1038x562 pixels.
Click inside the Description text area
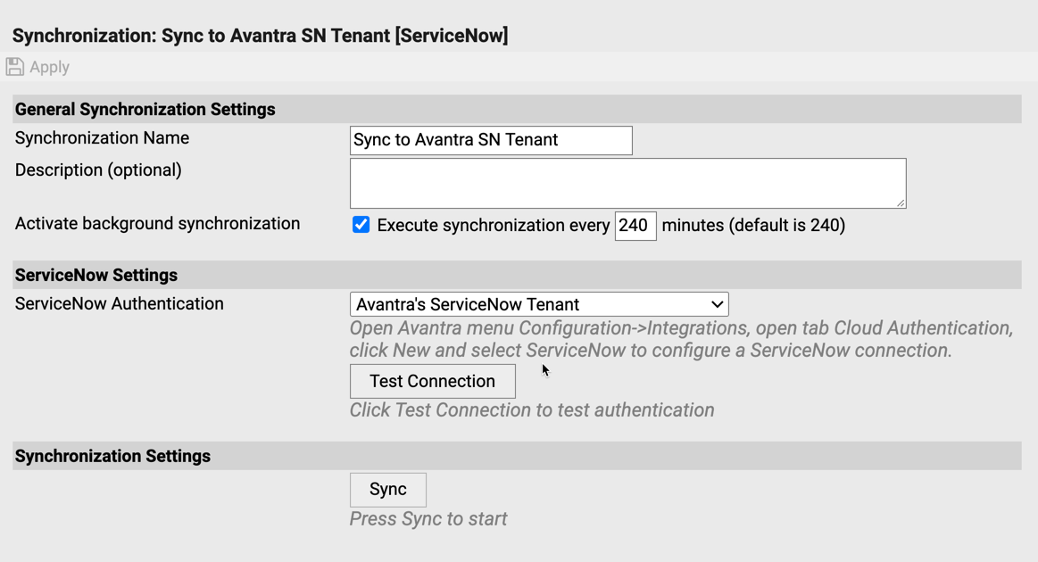pos(627,183)
